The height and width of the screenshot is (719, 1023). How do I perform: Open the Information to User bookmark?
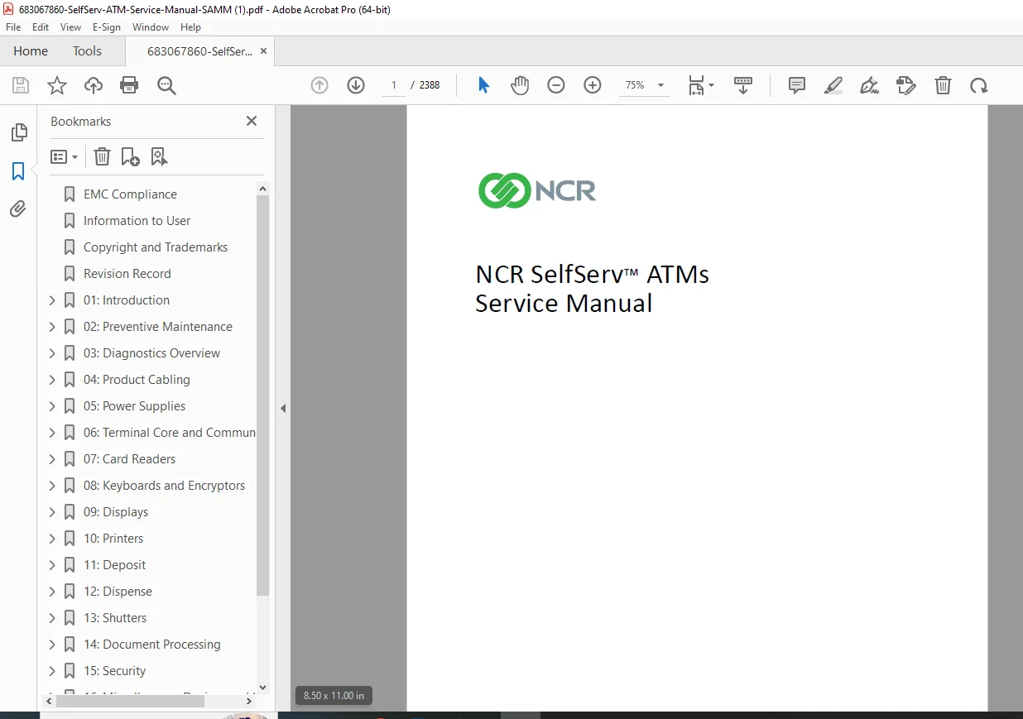pos(137,221)
